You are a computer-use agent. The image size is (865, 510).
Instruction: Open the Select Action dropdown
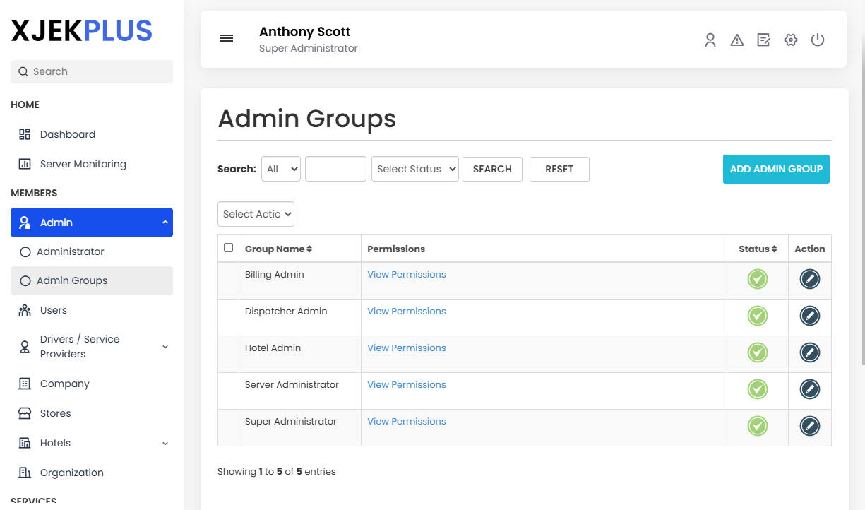click(x=256, y=214)
